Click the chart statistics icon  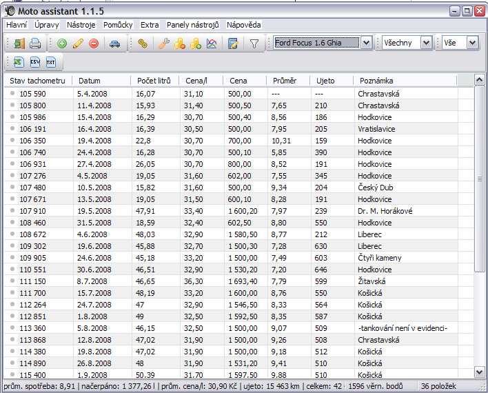point(212,43)
